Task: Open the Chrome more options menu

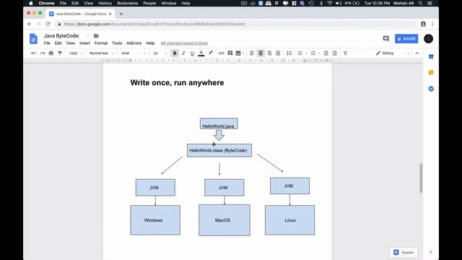Action: pos(432,24)
